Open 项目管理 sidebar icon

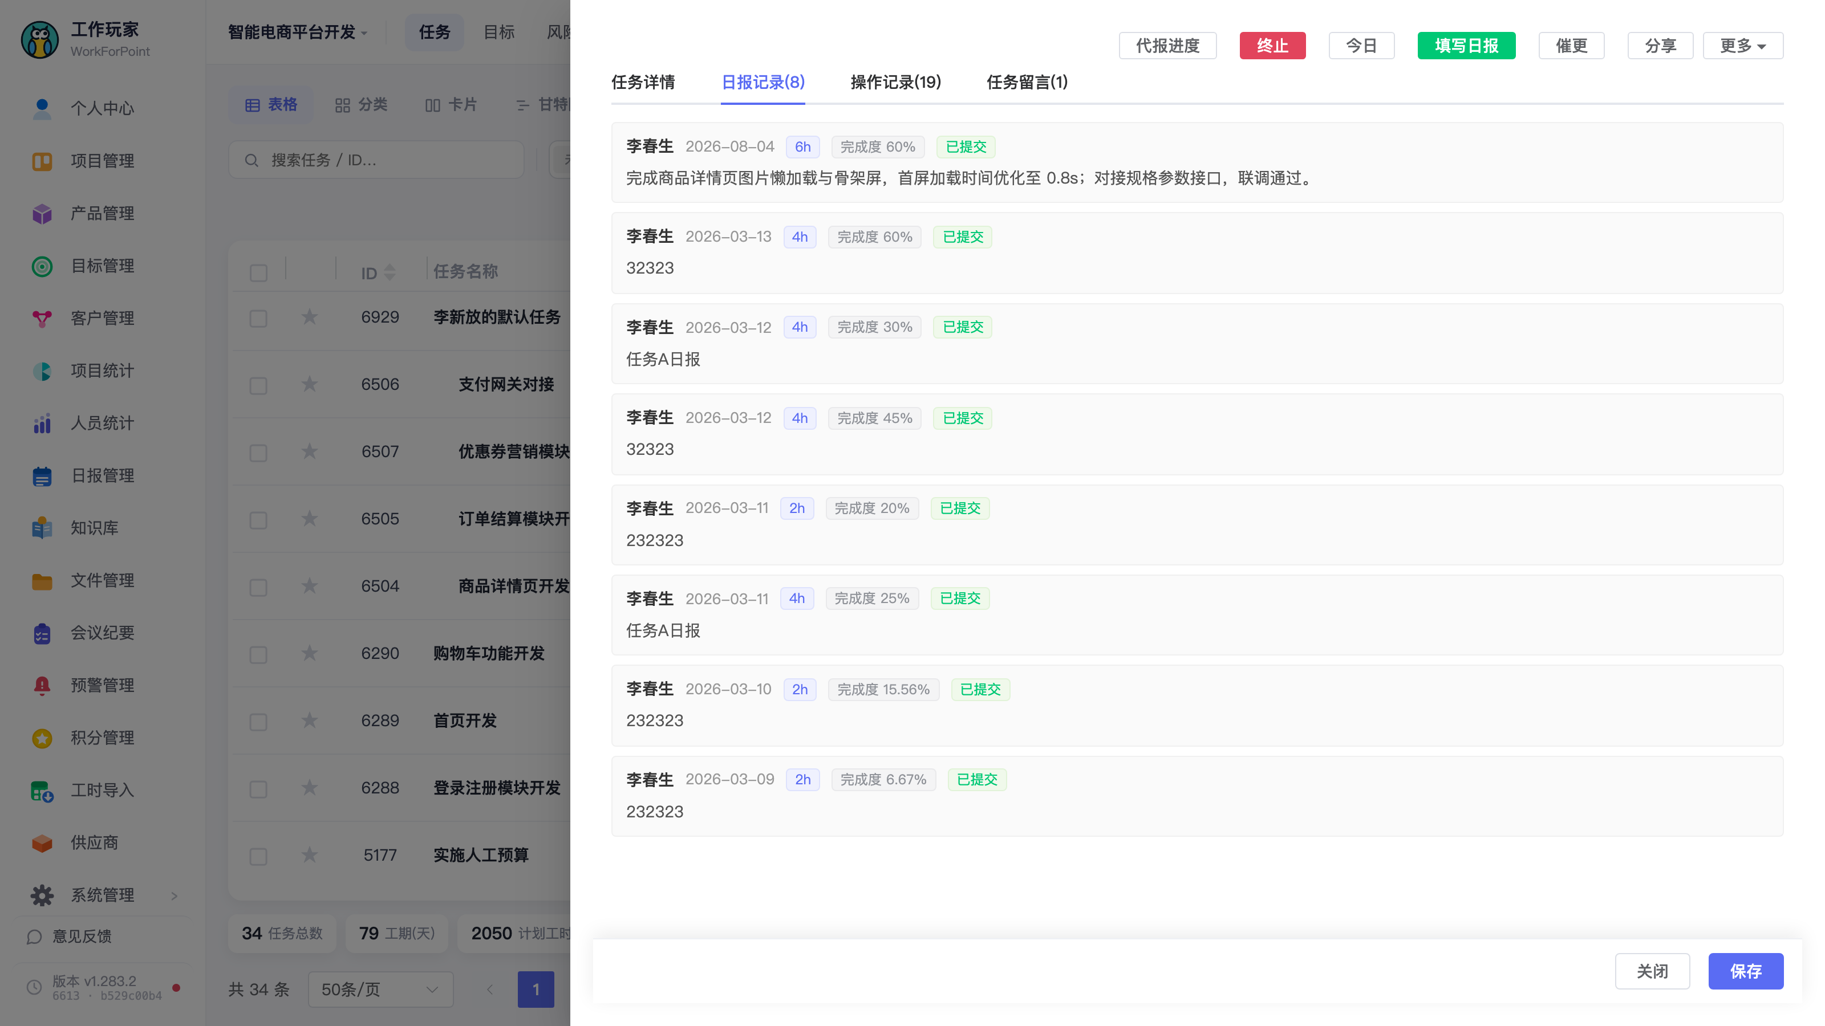[x=42, y=161]
